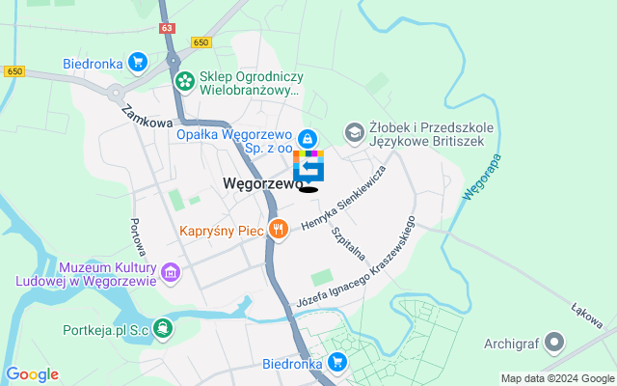The width and height of the screenshot is (617, 386).
Task: Click the Portkeja.pl S.c boat pin
Action: tap(163, 328)
